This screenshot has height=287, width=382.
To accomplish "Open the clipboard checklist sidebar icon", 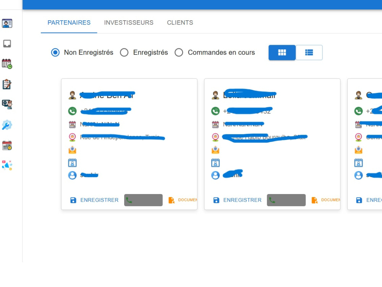I will (7, 84).
